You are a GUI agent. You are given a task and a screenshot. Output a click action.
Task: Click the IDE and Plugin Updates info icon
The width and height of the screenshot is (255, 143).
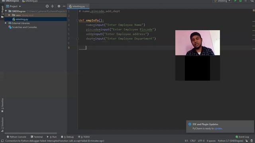pos(190,124)
